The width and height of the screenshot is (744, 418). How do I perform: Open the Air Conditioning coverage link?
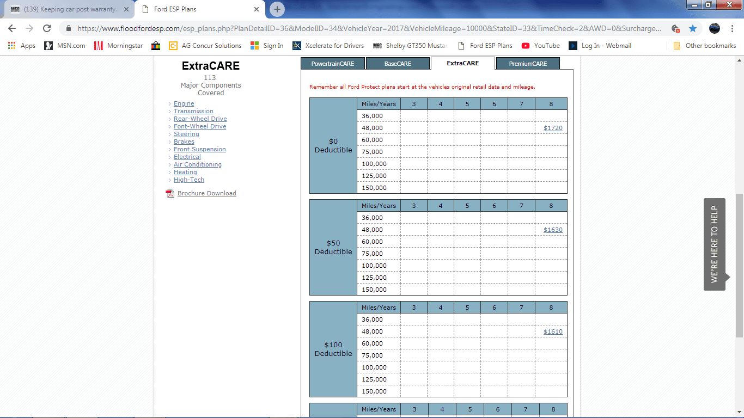198,164
